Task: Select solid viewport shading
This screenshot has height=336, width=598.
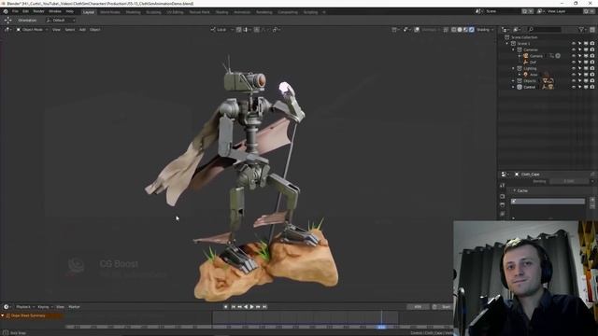Action: pos(460,29)
